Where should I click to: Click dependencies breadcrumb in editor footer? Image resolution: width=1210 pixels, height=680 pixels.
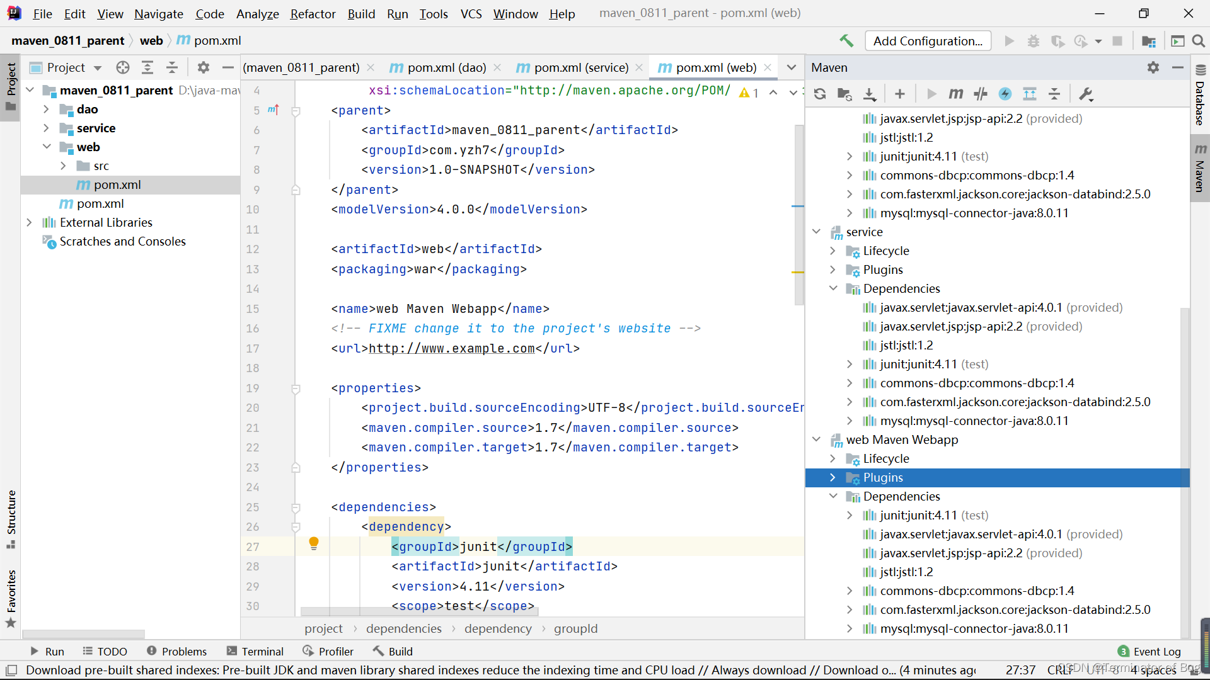point(403,628)
